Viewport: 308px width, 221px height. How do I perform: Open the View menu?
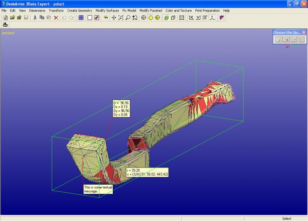pyautogui.click(x=22, y=11)
